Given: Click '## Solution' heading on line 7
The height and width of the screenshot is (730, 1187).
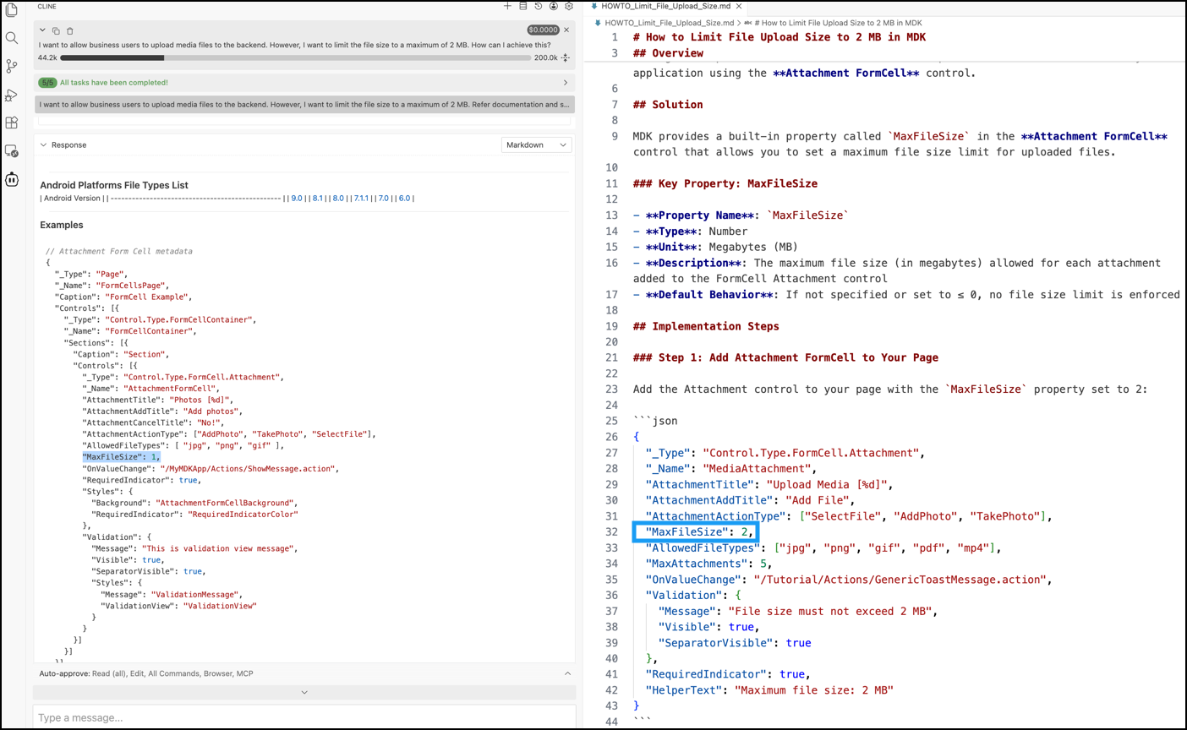Looking at the screenshot, I should [x=668, y=105].
